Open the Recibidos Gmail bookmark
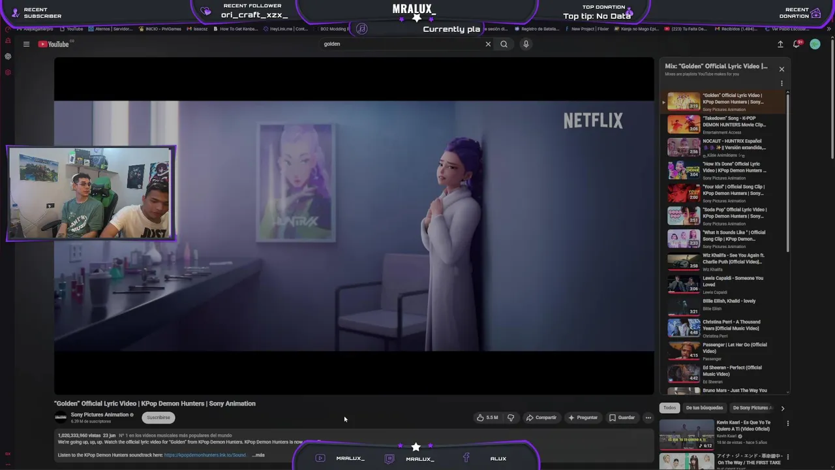 point(735,29)
